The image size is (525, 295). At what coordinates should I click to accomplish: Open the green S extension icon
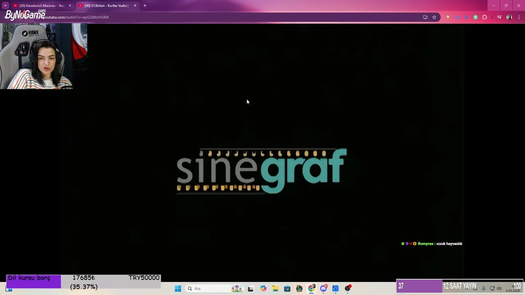(475, 17)
